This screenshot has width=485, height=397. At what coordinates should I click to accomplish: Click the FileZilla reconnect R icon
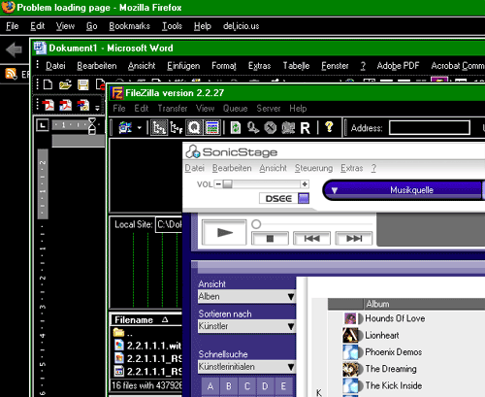(x=305, y=128)
